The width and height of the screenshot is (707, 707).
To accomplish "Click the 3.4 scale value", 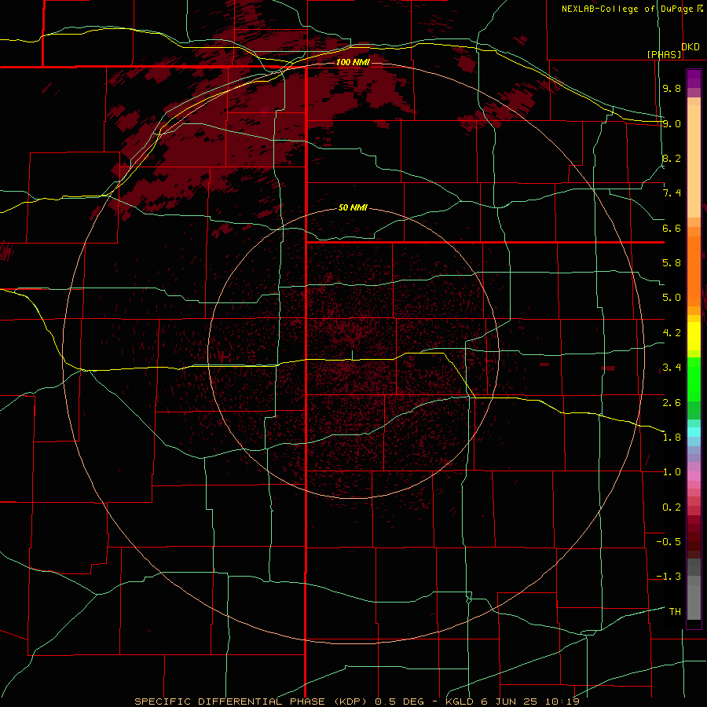I will click(672, 368).
